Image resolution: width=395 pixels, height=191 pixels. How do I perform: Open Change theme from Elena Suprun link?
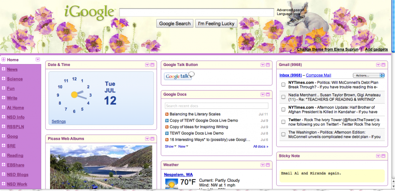coord(327,49)
